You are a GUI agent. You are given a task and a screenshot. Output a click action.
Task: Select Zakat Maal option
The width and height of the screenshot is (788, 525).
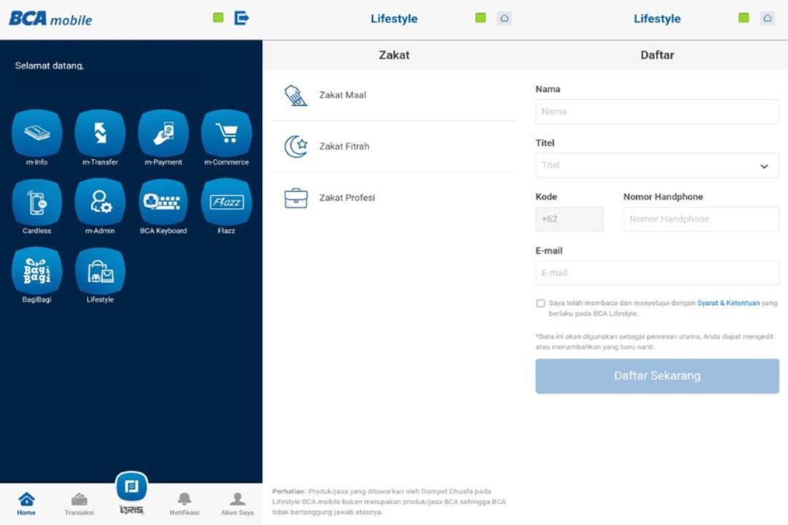pyautogui.click(x=394, y=95)
